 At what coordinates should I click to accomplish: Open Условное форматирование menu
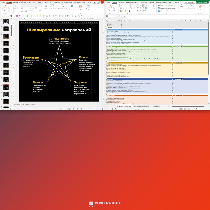pyautogui.click(x=167, y=6)
